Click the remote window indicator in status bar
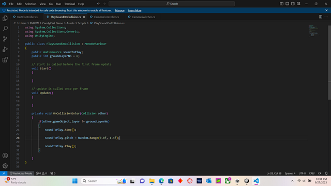The height and width of the screenshot is (186, 331). (4, 173)
